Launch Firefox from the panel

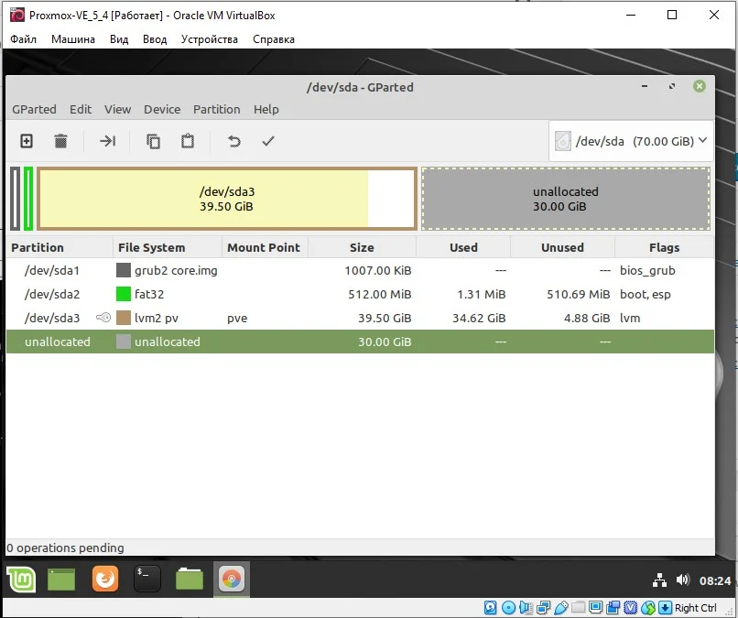tap(105, 579)
